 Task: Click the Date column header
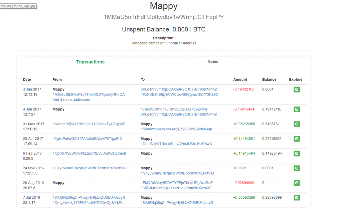(26, 79)
